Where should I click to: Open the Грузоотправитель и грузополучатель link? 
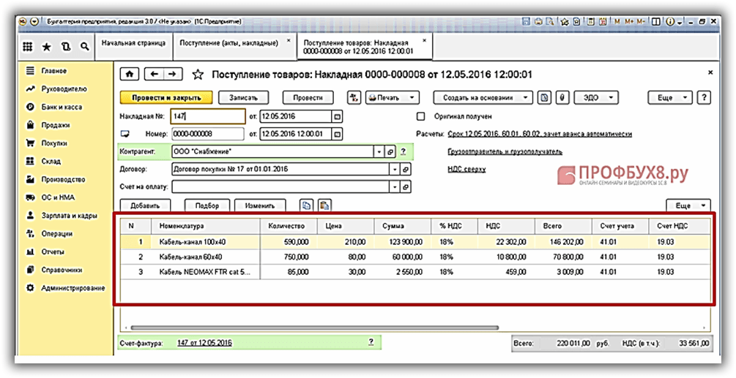505,152
